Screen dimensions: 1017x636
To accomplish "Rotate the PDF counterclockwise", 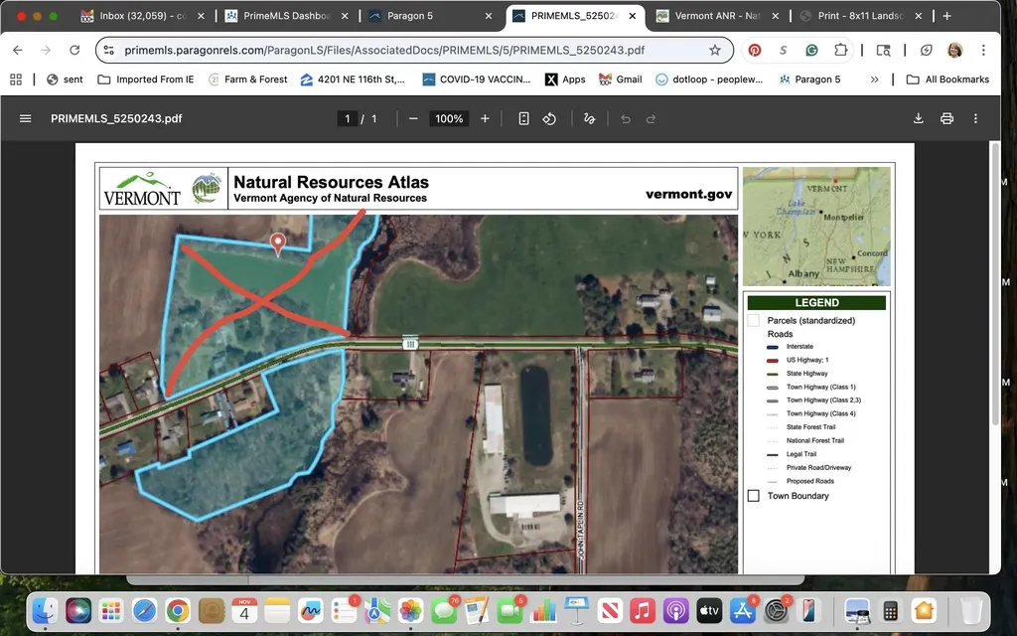I will point(549,118).
